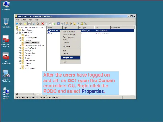The image size is (163, 122).
Task: Click the blue Help toolbar icon
Action: [x=58, y=24]
